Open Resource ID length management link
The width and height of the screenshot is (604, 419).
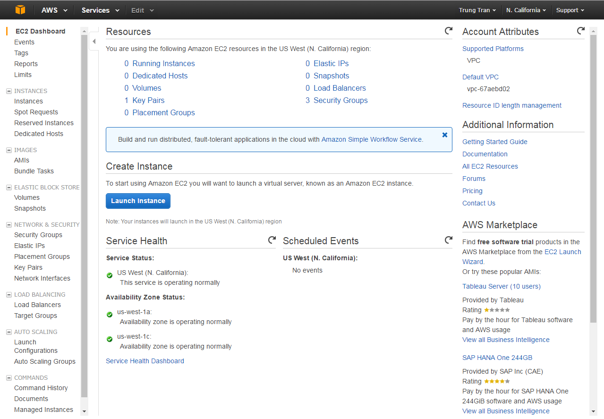(512, 105)
